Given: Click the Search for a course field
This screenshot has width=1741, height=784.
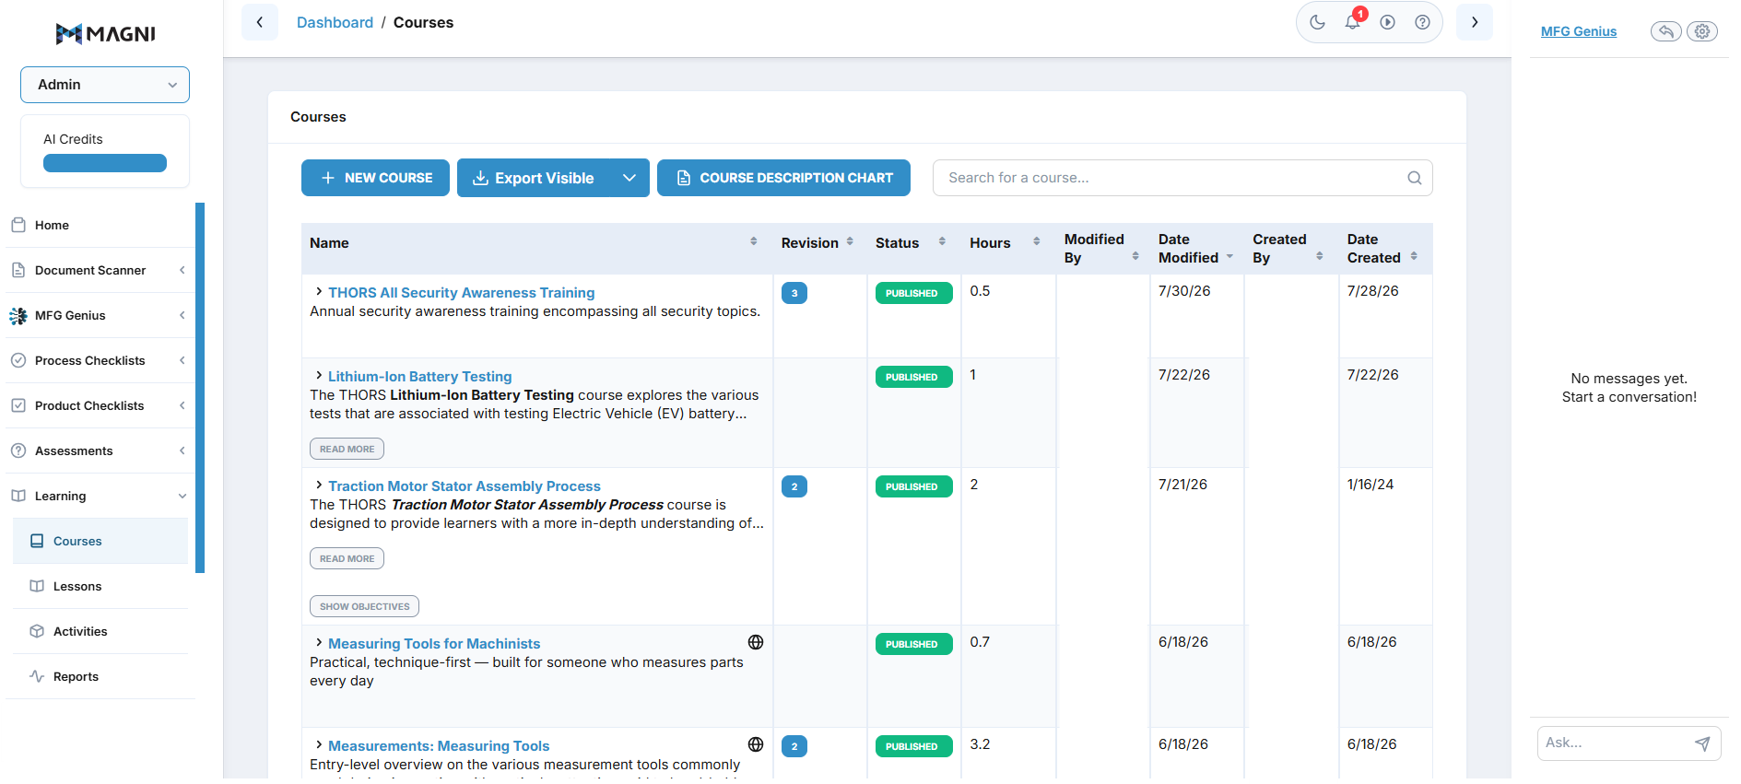Looking at the screenshot, I should 1182,178.
